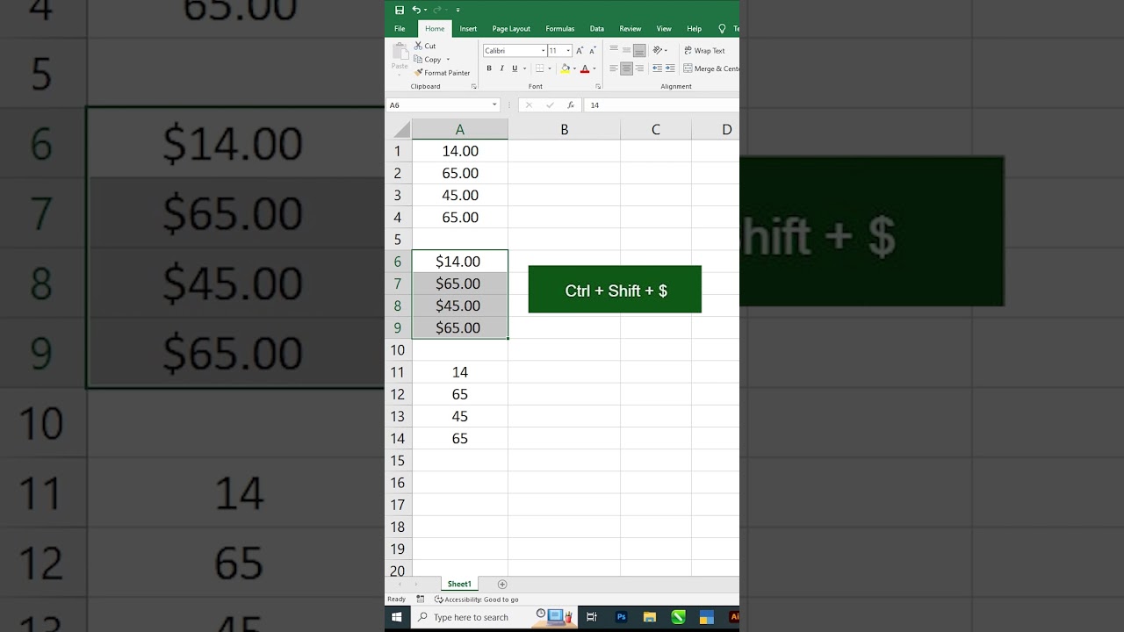Select the row 11 header
1124x632 pixels.
coord(398,372)
